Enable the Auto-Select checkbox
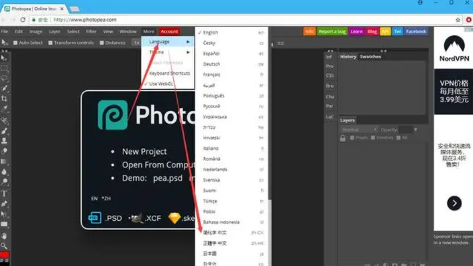This screenshot has width=473, height=266. pyautogui.click(x=15, y=43)
